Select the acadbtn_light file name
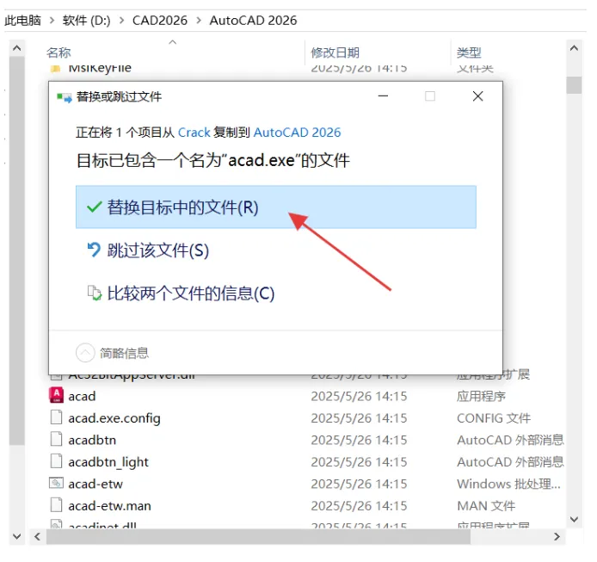Viewport: 597px width, 562px height. (108, 462)
